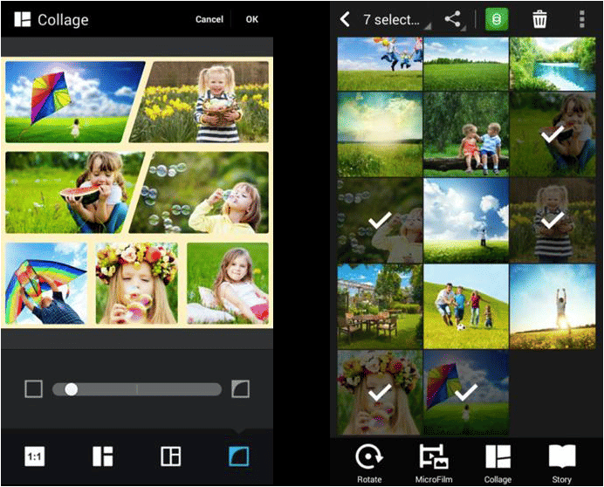Screen dimensions: 604x487
Task: Click the corner roundness slider handle
Action: [x=71, y=389]
